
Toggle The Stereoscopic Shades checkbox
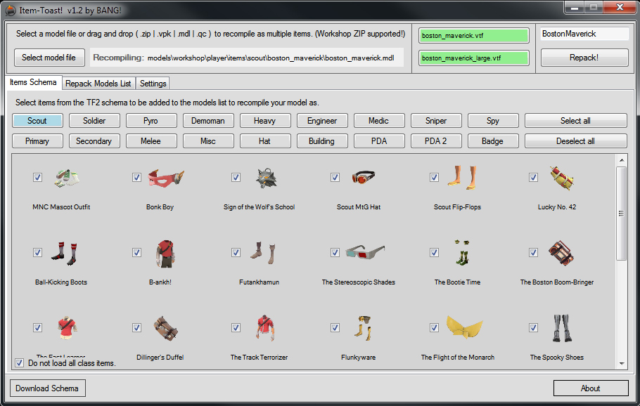click(335, 253)
